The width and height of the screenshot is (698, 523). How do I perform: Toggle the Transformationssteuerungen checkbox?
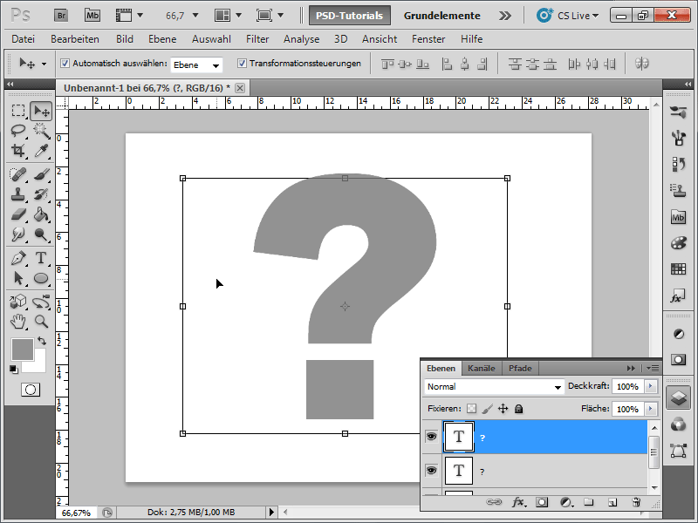[242, 64]
